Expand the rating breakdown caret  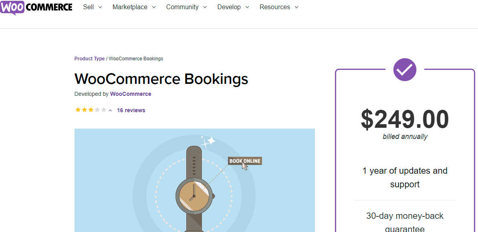coord(111,111)
